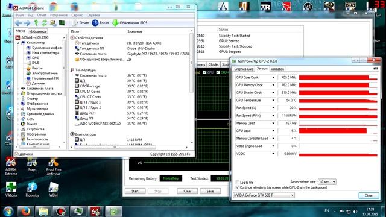Open the VDDC sensor dropdown
Viewport: 386px width, 217px height.
(273, 154)
